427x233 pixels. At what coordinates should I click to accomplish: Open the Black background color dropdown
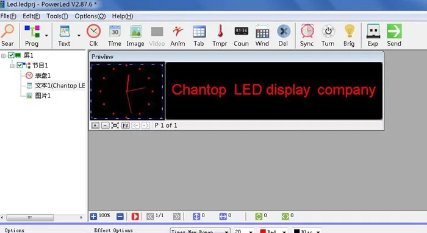click(x=318, y=231)
